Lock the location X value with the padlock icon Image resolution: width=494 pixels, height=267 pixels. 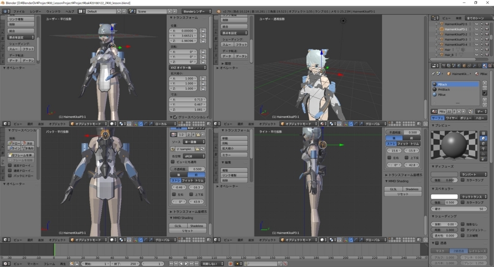click(203, 31)
